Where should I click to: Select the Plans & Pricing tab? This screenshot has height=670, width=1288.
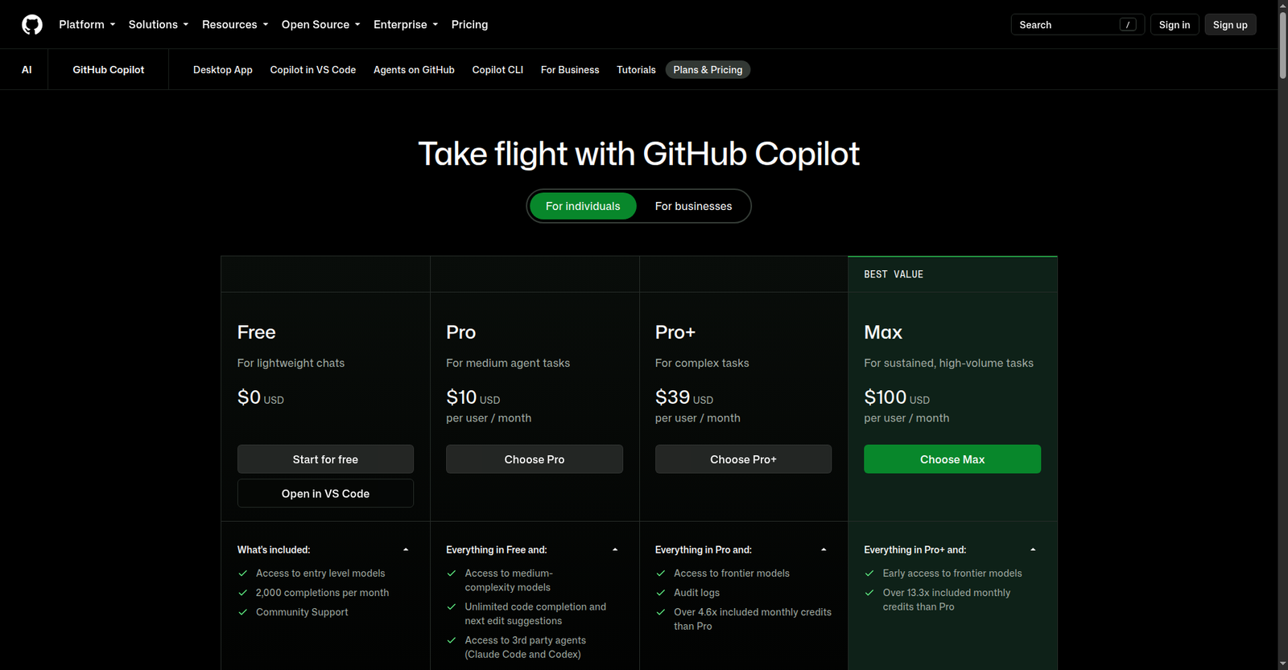point(708,70)
